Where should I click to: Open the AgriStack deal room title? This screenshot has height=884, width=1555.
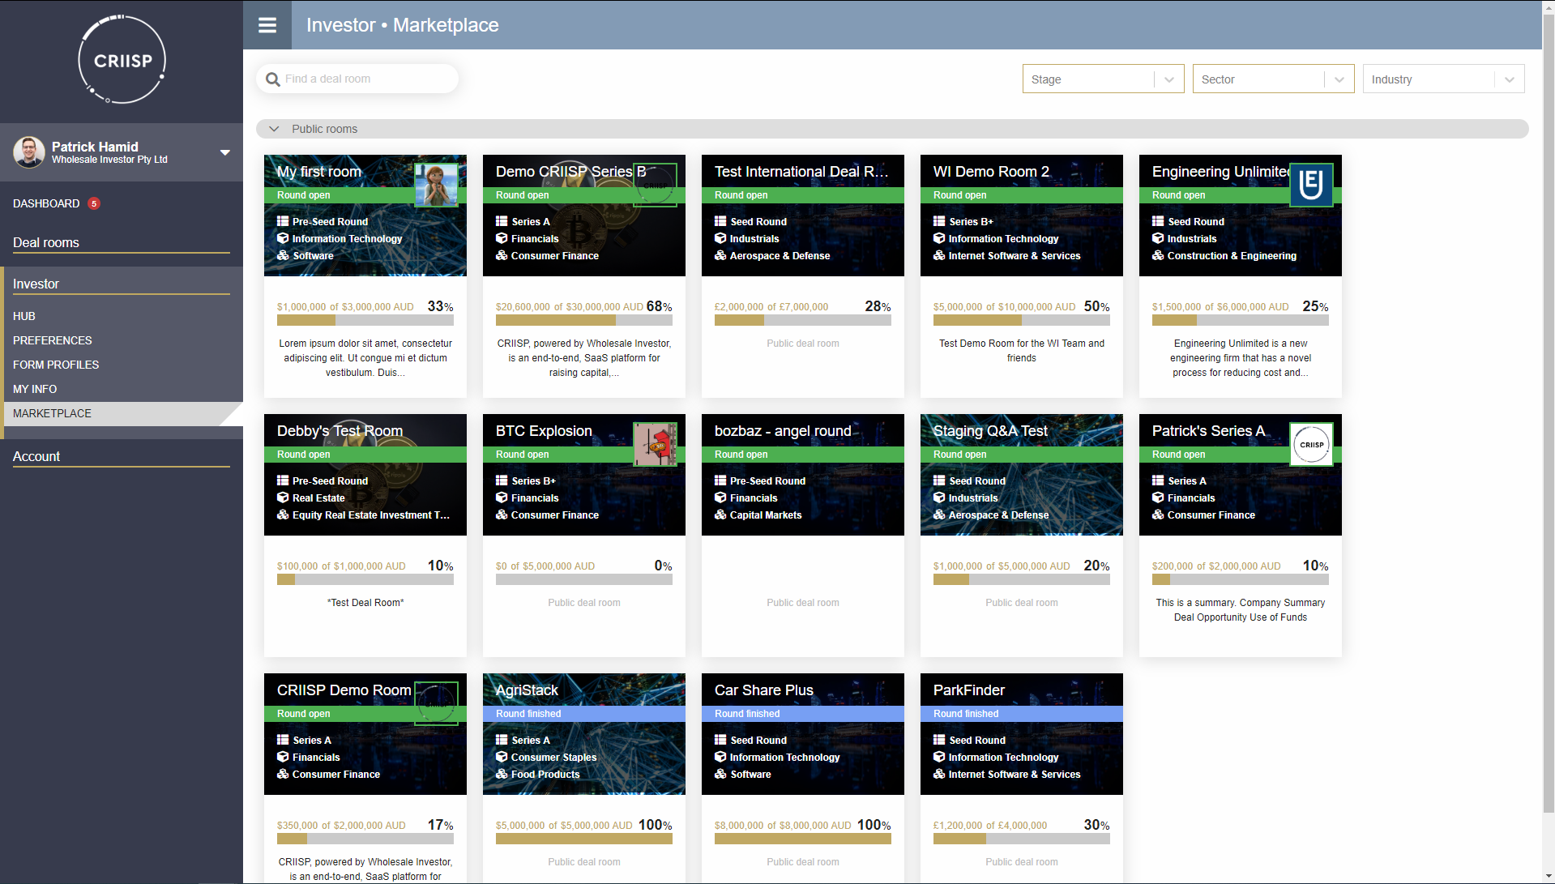click(527, 690)
